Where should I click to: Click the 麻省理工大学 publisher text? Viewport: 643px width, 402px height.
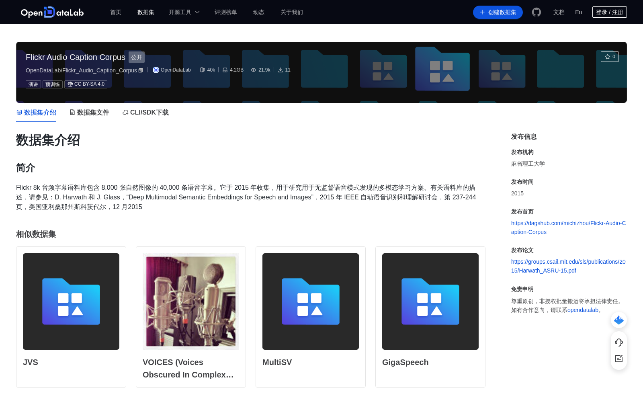tap(528, 164)
